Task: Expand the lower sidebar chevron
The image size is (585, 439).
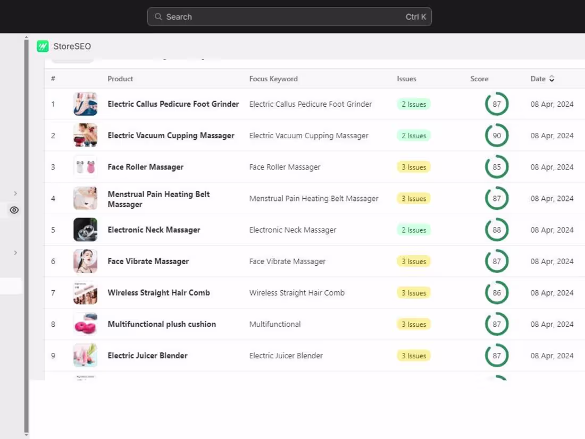Action: [15, 253]
